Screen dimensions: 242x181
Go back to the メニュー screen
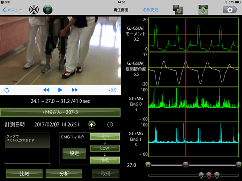(x=12, y=10)
